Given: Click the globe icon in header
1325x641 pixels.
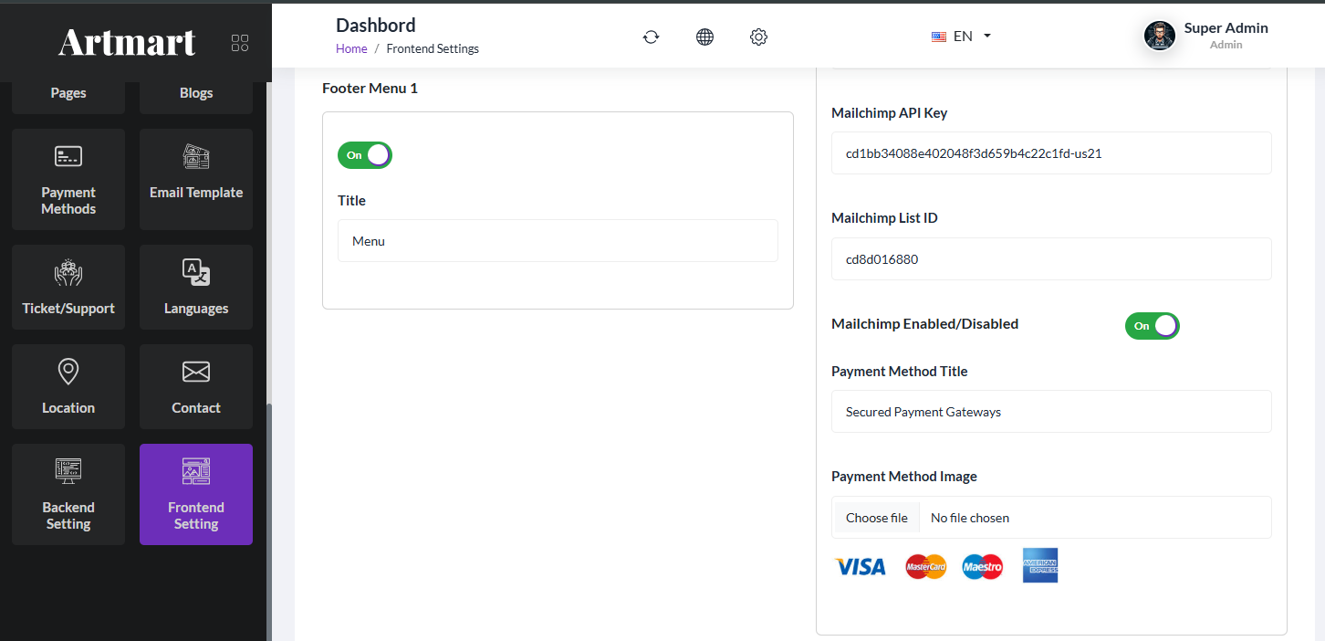Looking at the screenshot, I should [704, 37].
